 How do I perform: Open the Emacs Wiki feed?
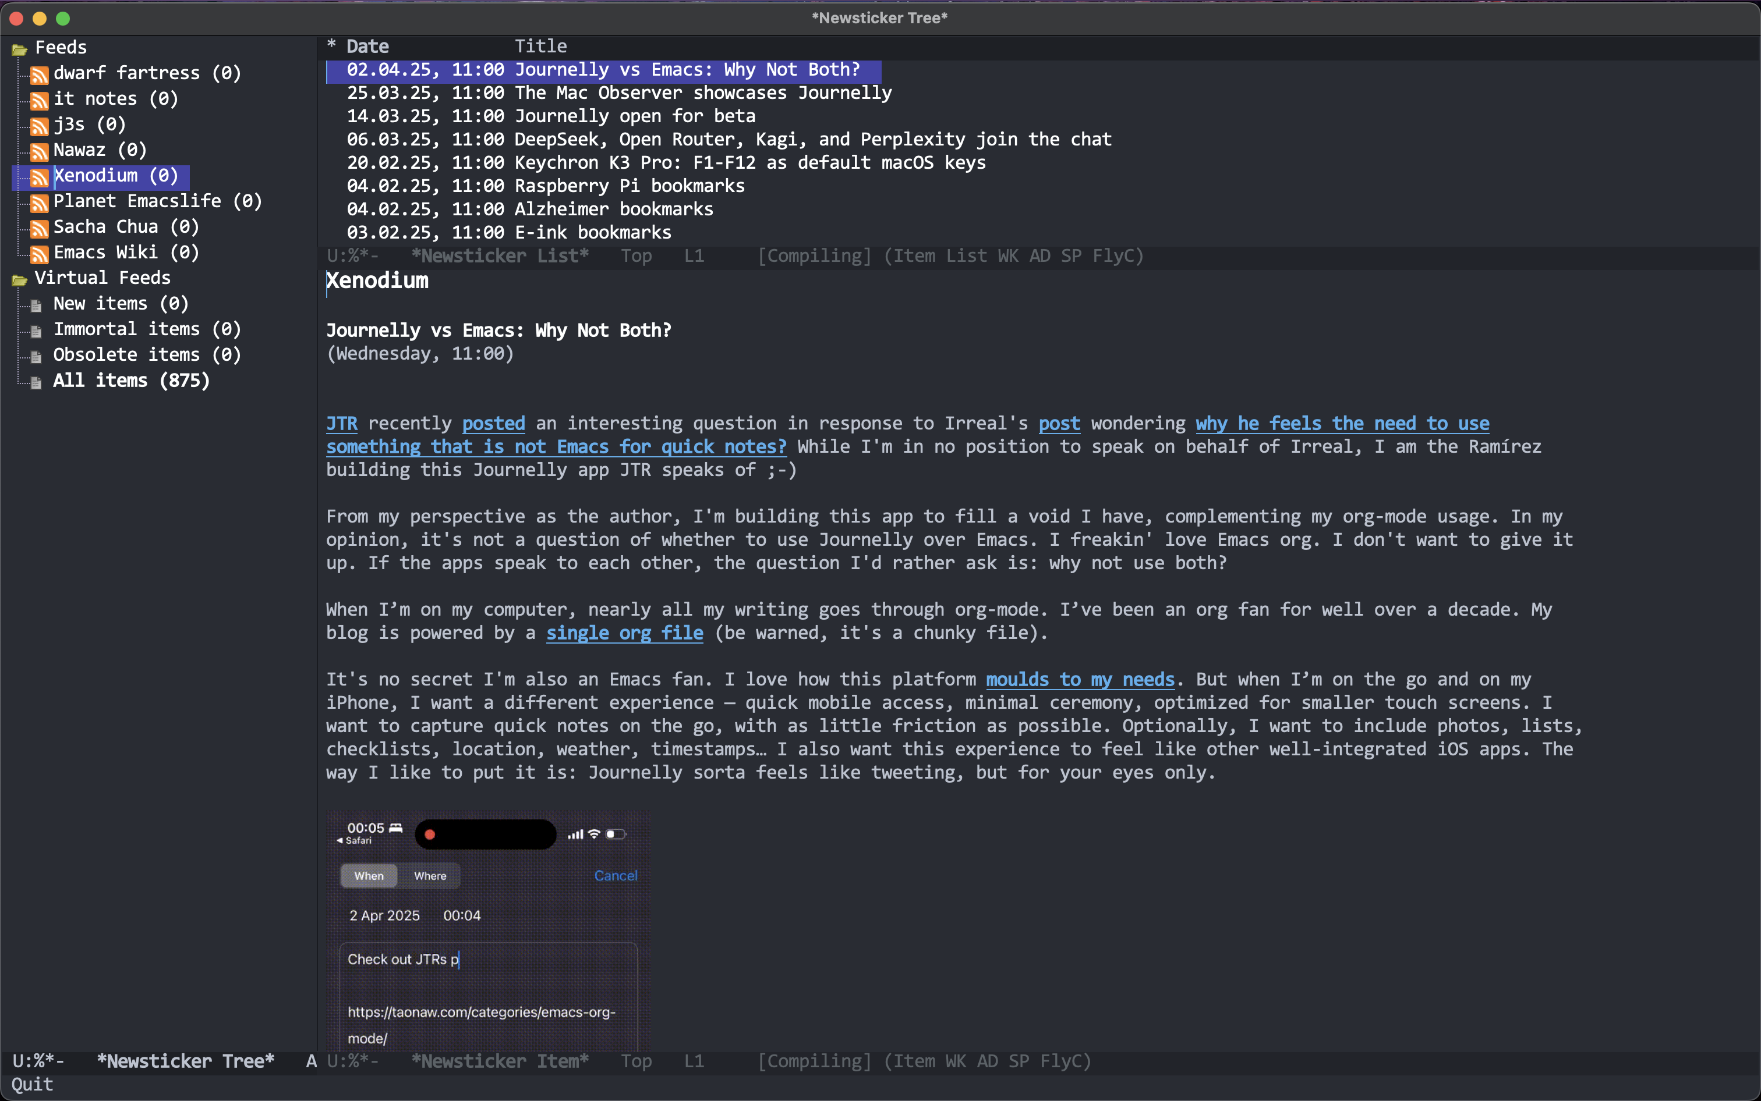point(126,252)
